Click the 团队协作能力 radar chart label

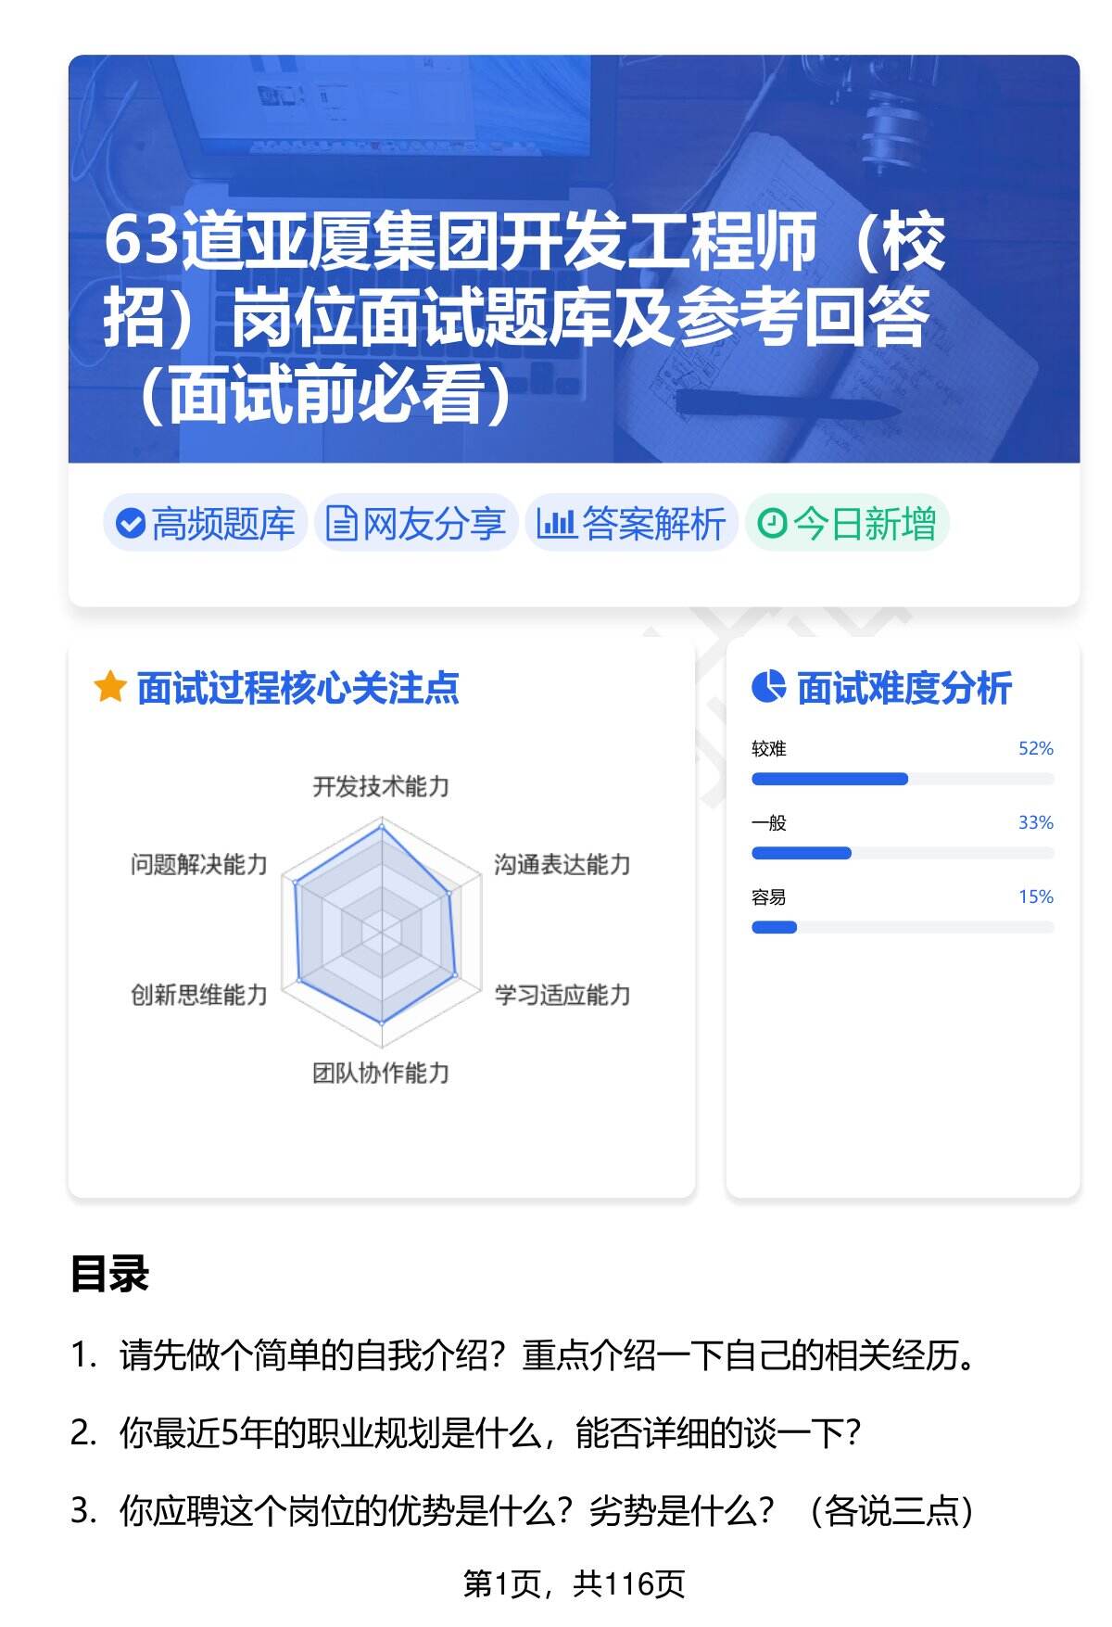click(381, 1073)
